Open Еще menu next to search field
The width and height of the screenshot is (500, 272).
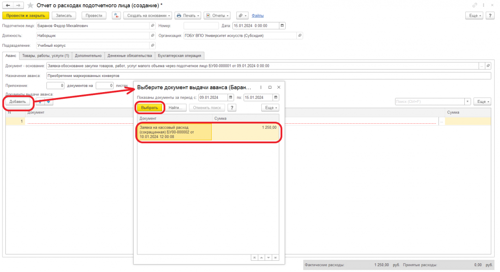click(482, 101)
